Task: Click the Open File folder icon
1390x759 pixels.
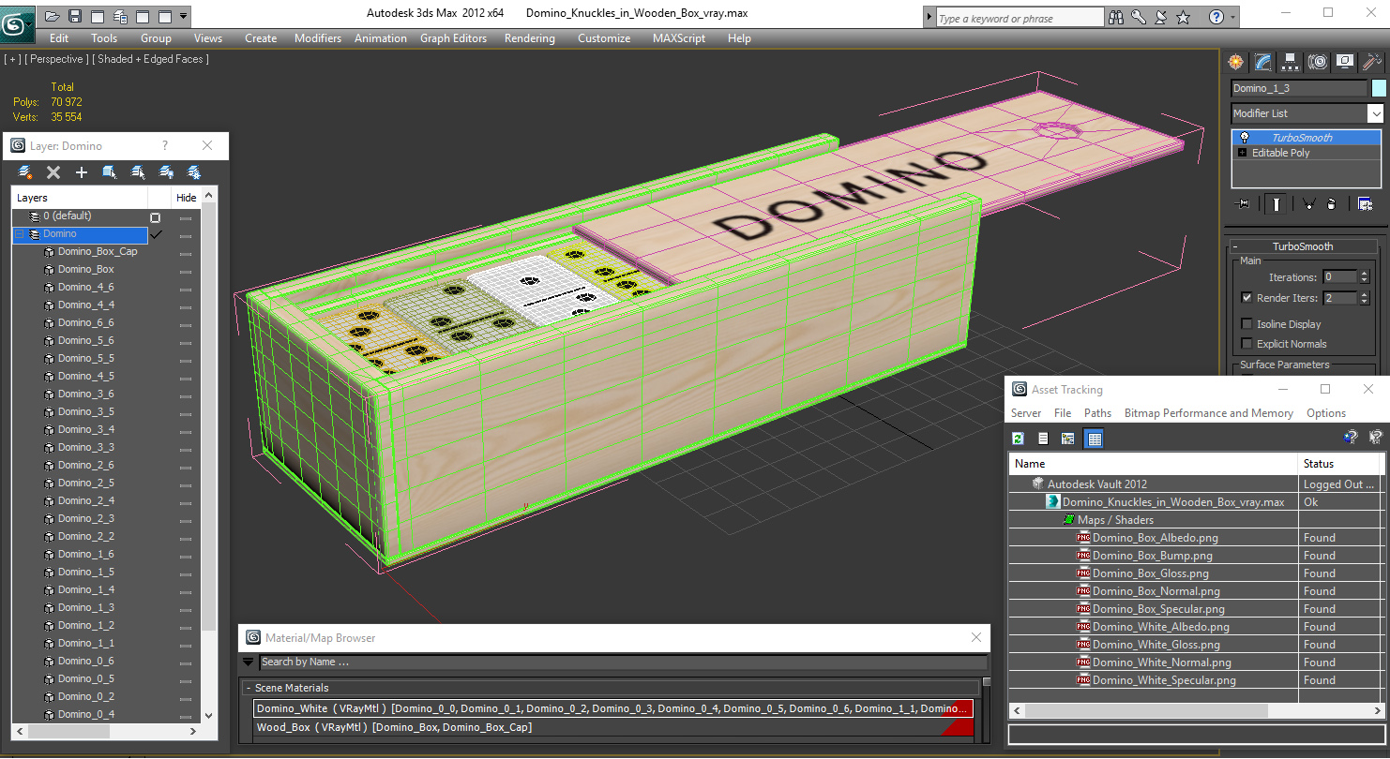Action: (x=53, y=16)
